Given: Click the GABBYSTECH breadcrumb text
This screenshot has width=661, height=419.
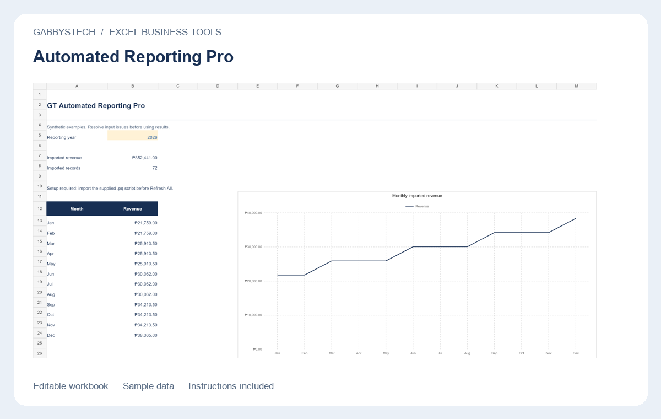Looking at the screenshot, I should click(64, 32).
